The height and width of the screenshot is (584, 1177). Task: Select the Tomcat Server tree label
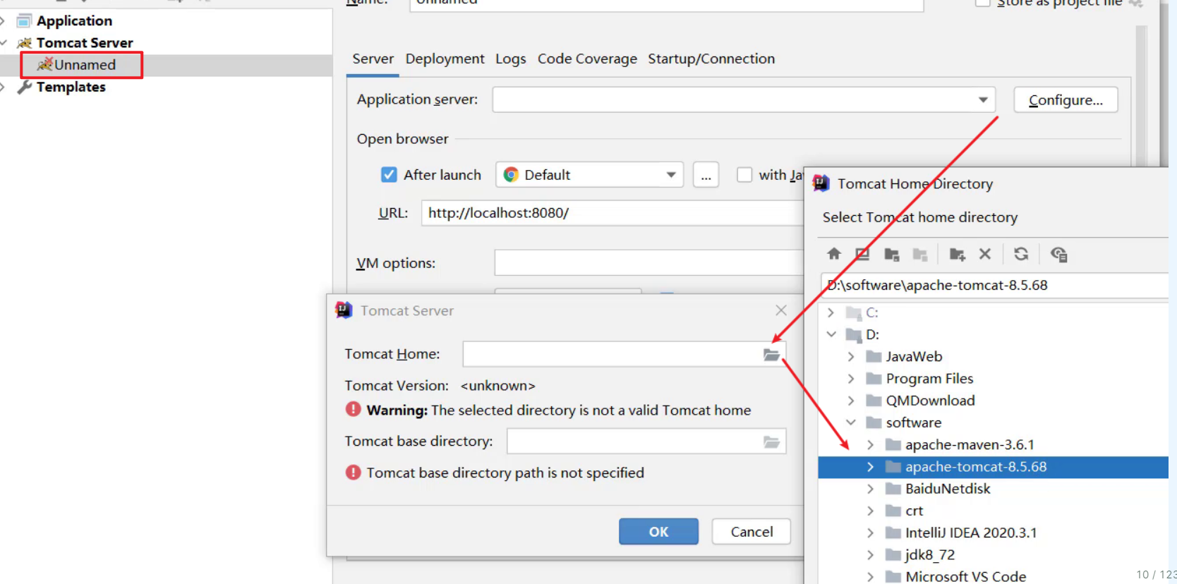tap(85, 43)
